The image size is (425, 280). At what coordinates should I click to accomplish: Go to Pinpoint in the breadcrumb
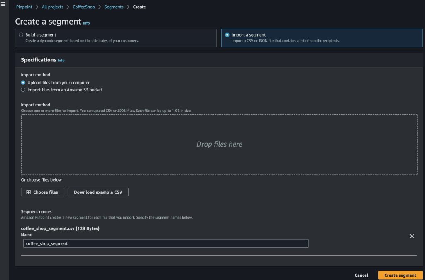[24, 7]
